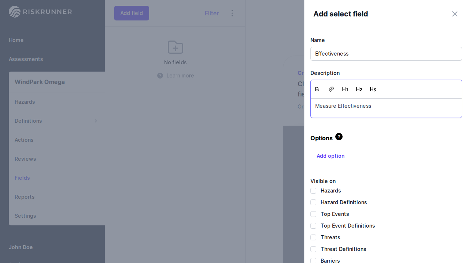Apply Heading 1 formatting
Viewport: 468px width, 263px height.
coord(345,89)
